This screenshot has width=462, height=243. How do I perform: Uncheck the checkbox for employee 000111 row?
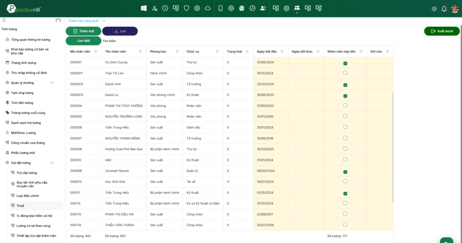(x=345, y=193)
